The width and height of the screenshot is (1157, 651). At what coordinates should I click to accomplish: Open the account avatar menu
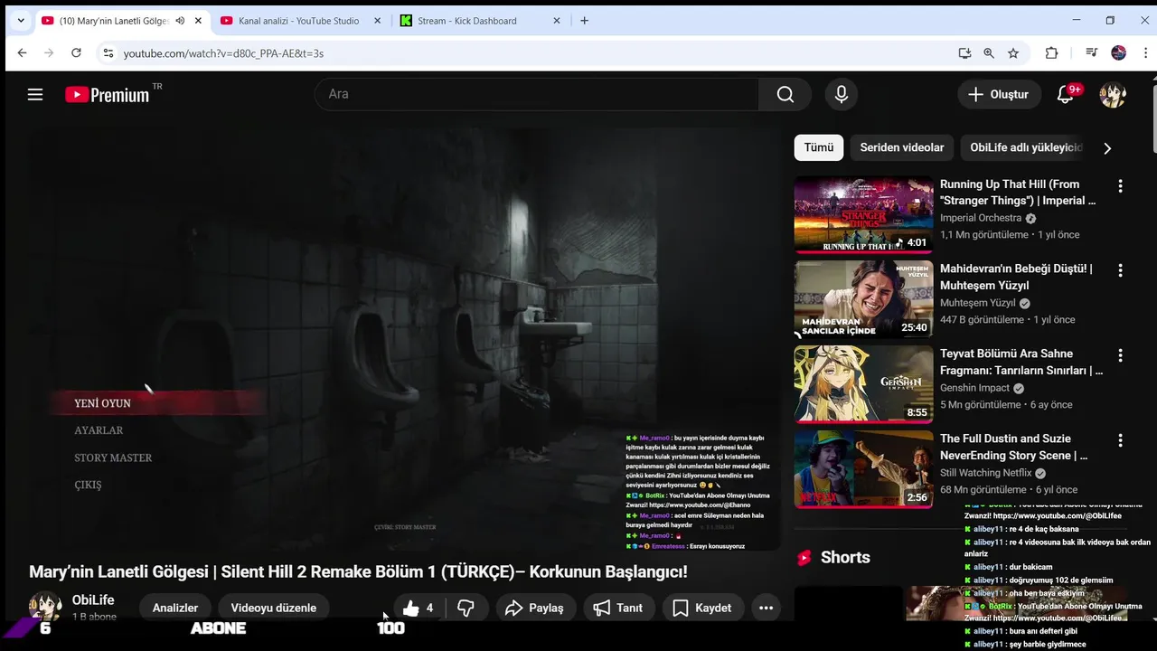[x=1113, y=94]
